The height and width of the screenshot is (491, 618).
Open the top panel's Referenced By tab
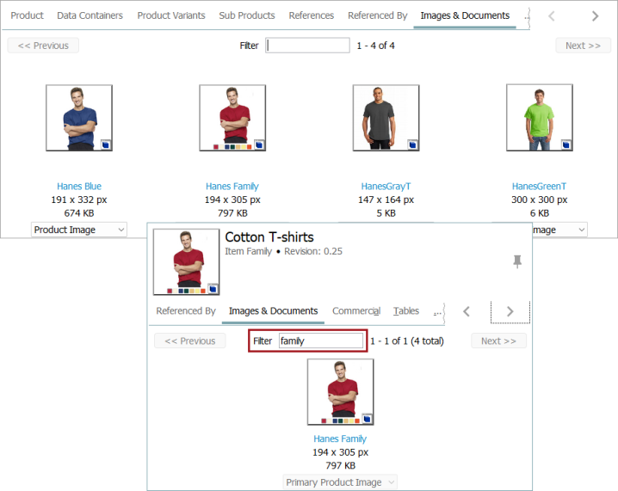377,15
